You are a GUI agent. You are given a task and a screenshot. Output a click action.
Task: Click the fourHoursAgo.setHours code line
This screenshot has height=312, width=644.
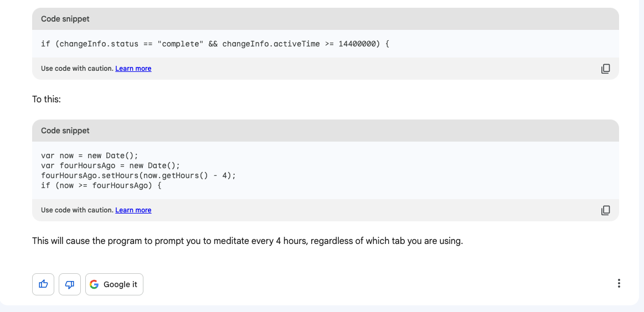click(x=138, y=176)
